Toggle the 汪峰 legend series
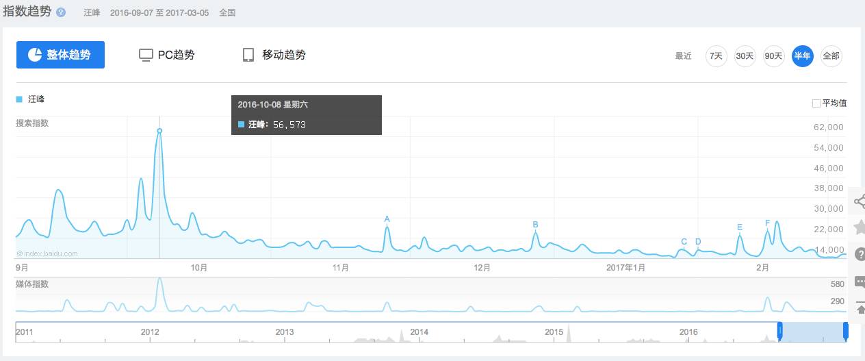 tap(30, 99)
